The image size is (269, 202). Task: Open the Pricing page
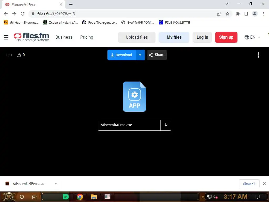point(87,37)
